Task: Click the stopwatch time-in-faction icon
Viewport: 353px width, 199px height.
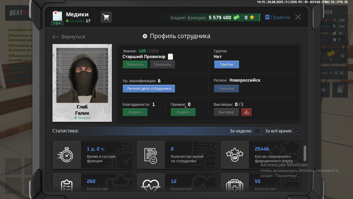Action: tap(65, 155)
